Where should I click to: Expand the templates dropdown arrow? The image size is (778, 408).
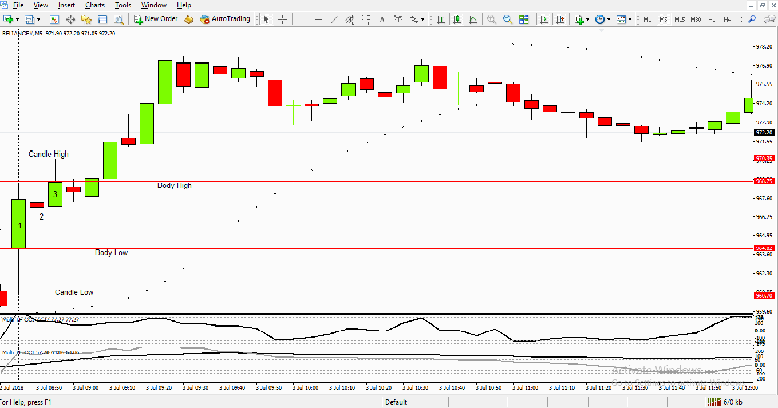point(630,19)
